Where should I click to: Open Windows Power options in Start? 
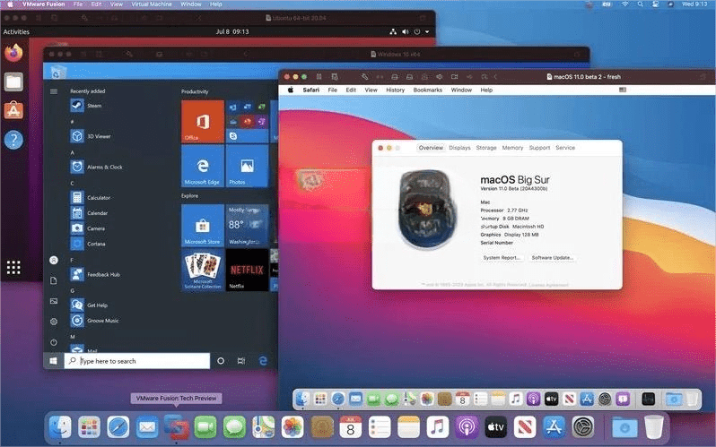pyautogui.click(x=54, y=342)
